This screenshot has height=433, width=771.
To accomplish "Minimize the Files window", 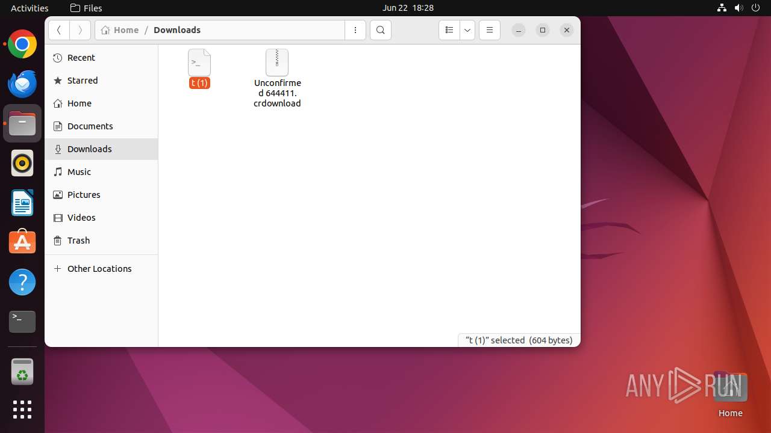I will (x=519, y=30).
